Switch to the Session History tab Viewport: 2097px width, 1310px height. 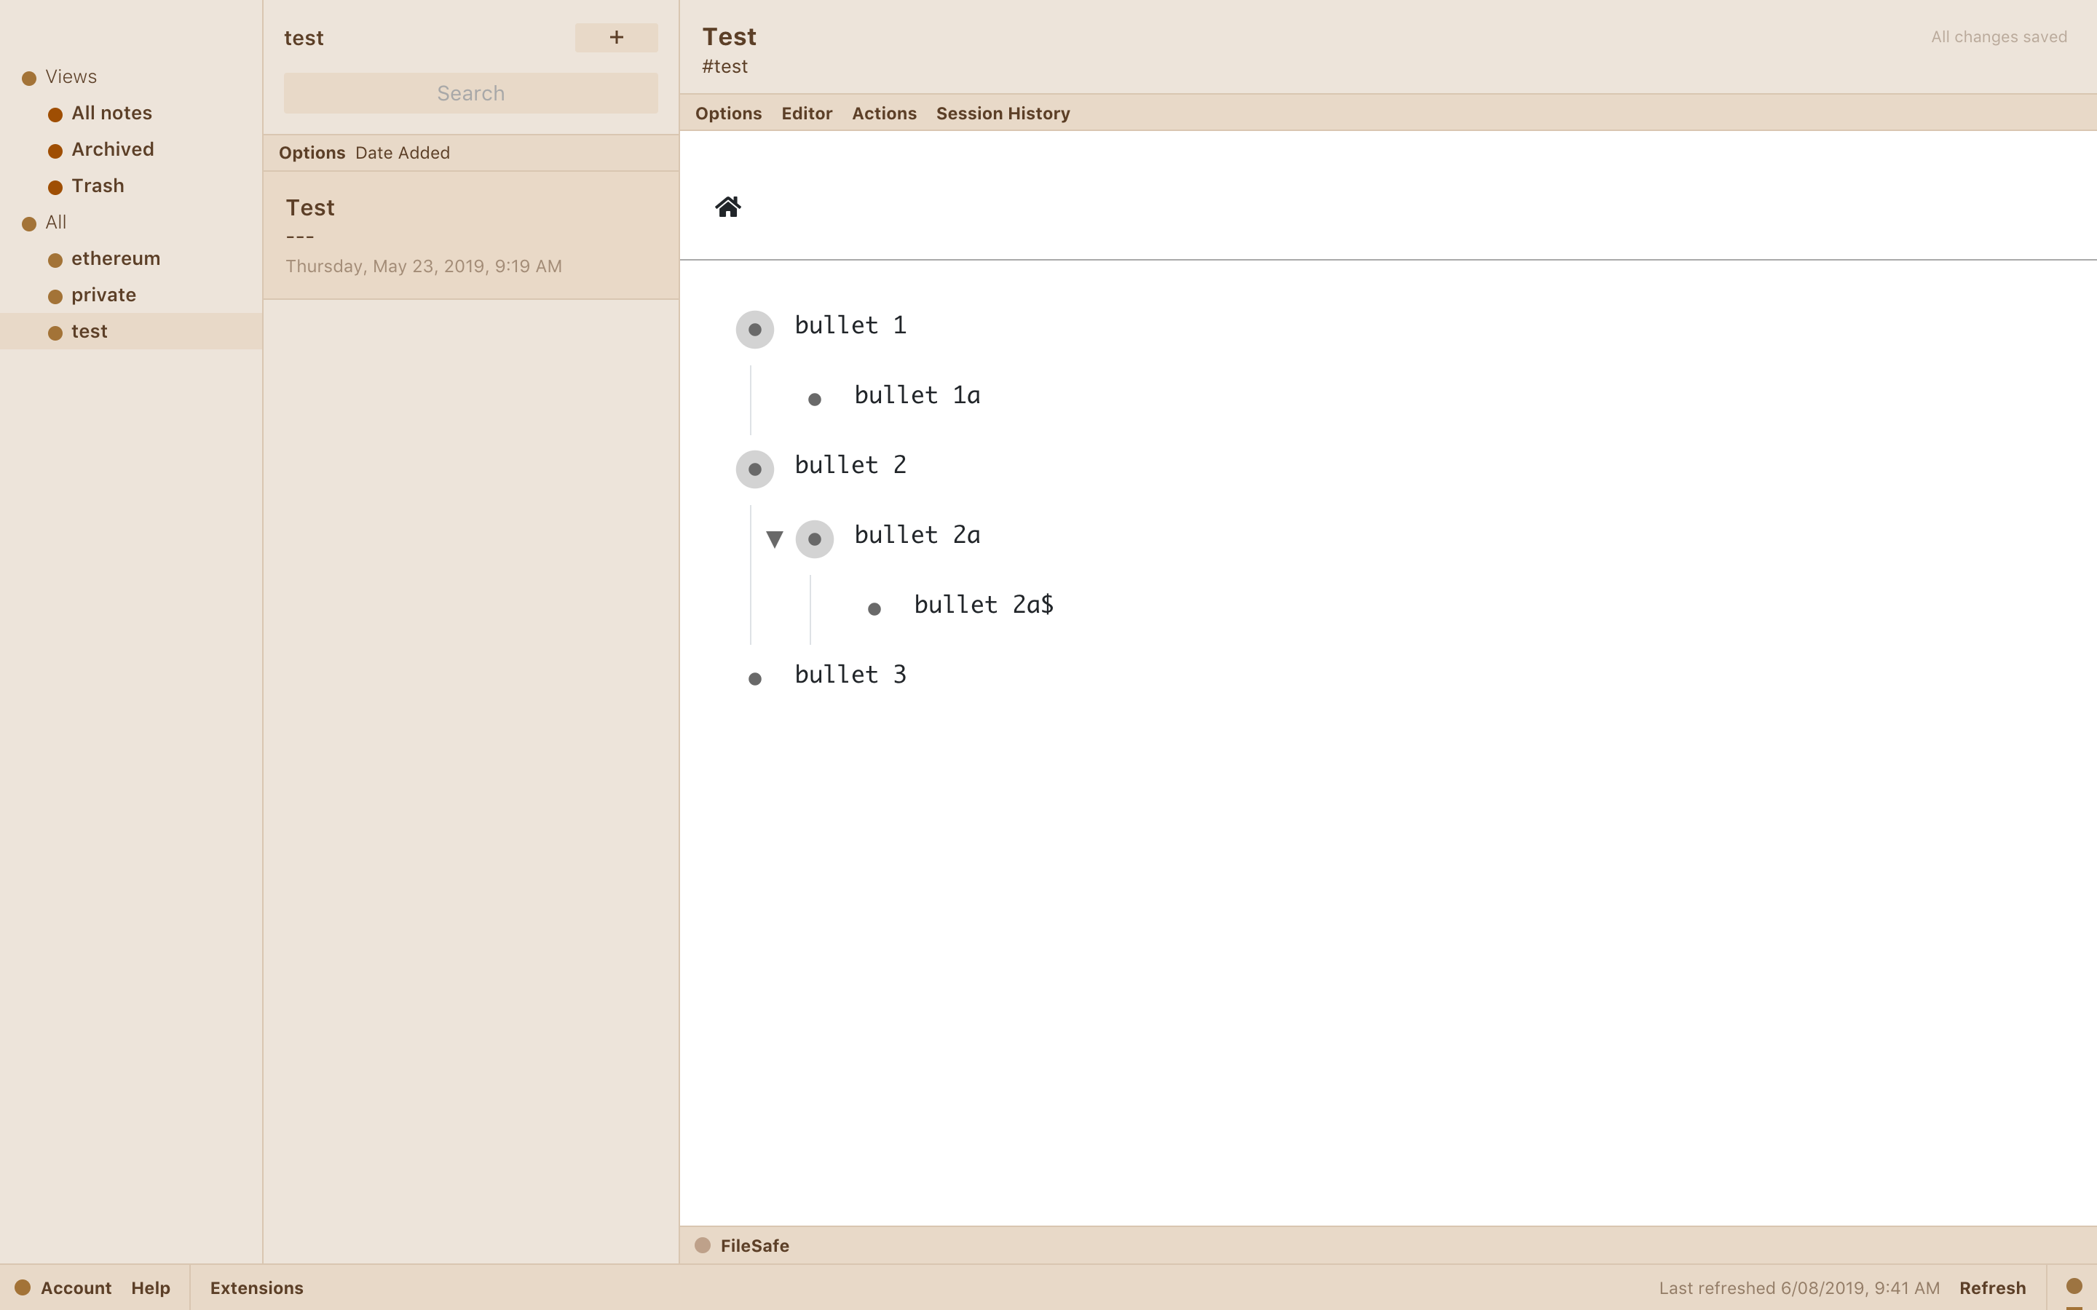(x=1003, y=111)
